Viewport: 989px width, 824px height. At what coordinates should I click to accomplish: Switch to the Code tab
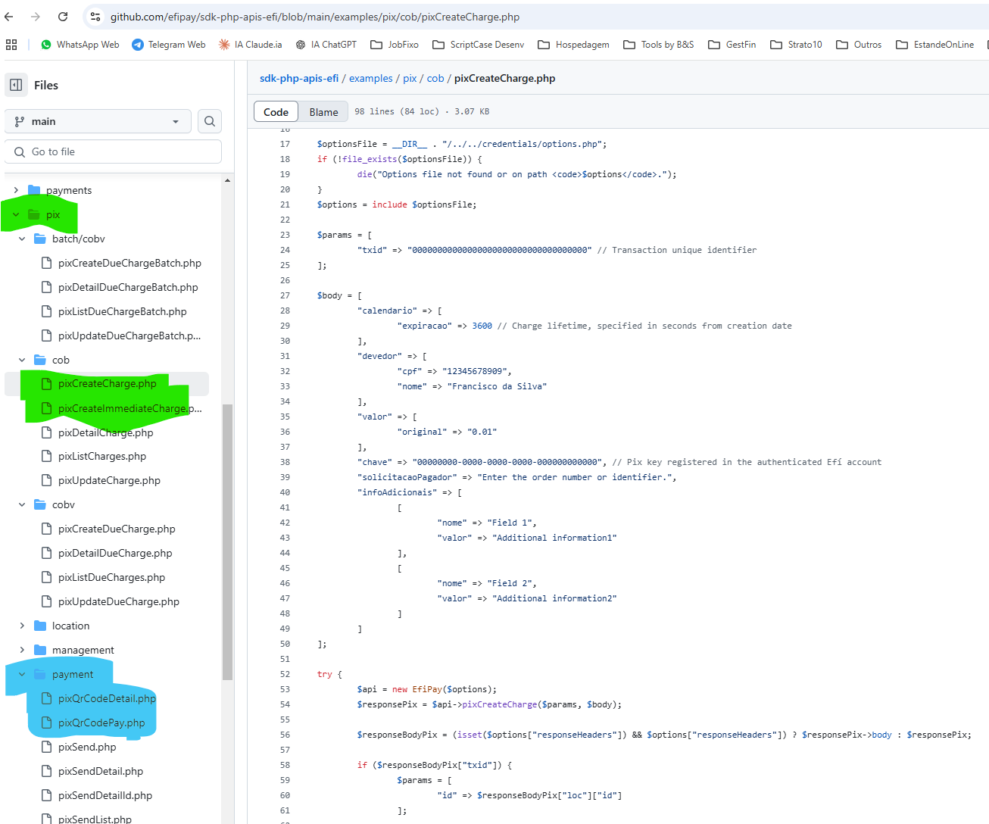pos(276,111)
